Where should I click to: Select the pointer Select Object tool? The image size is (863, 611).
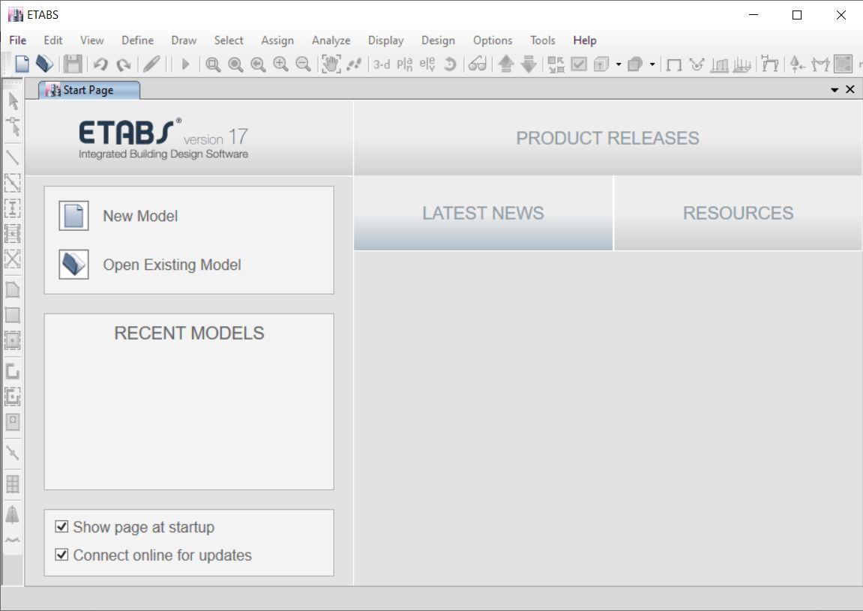click(x=13, y=100)
